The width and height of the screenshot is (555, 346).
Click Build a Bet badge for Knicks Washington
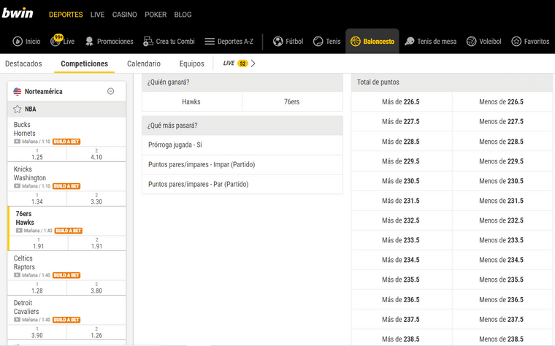point(66,186)
